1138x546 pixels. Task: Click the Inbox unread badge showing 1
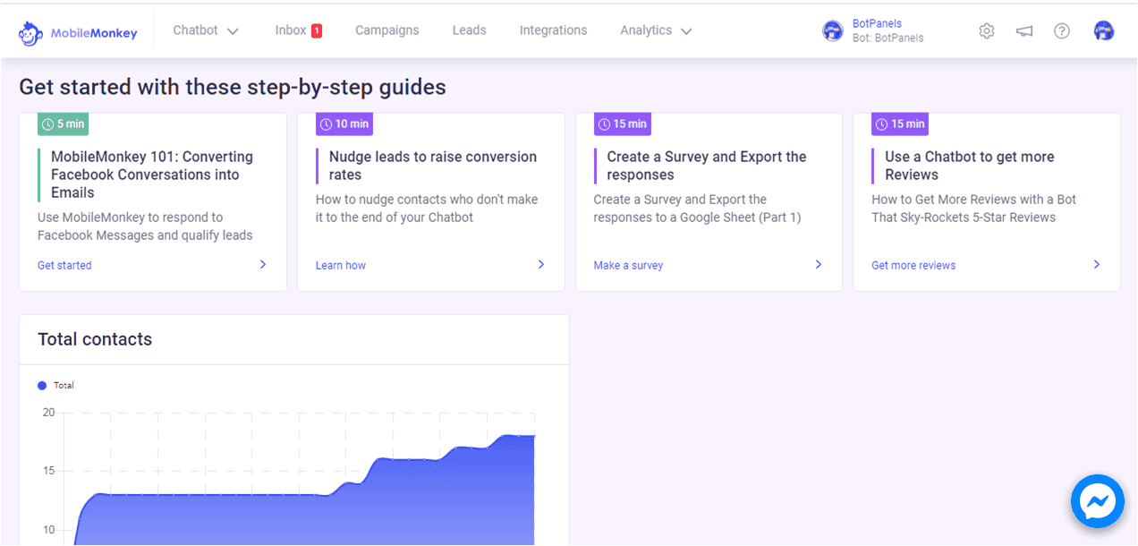[317, 30]
